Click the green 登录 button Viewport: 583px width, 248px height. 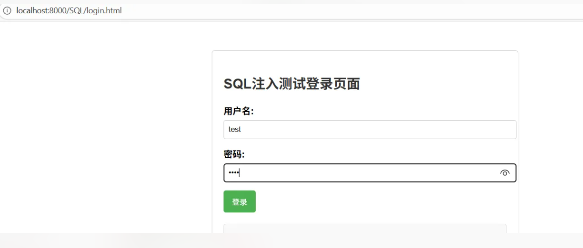coord(240,201)
